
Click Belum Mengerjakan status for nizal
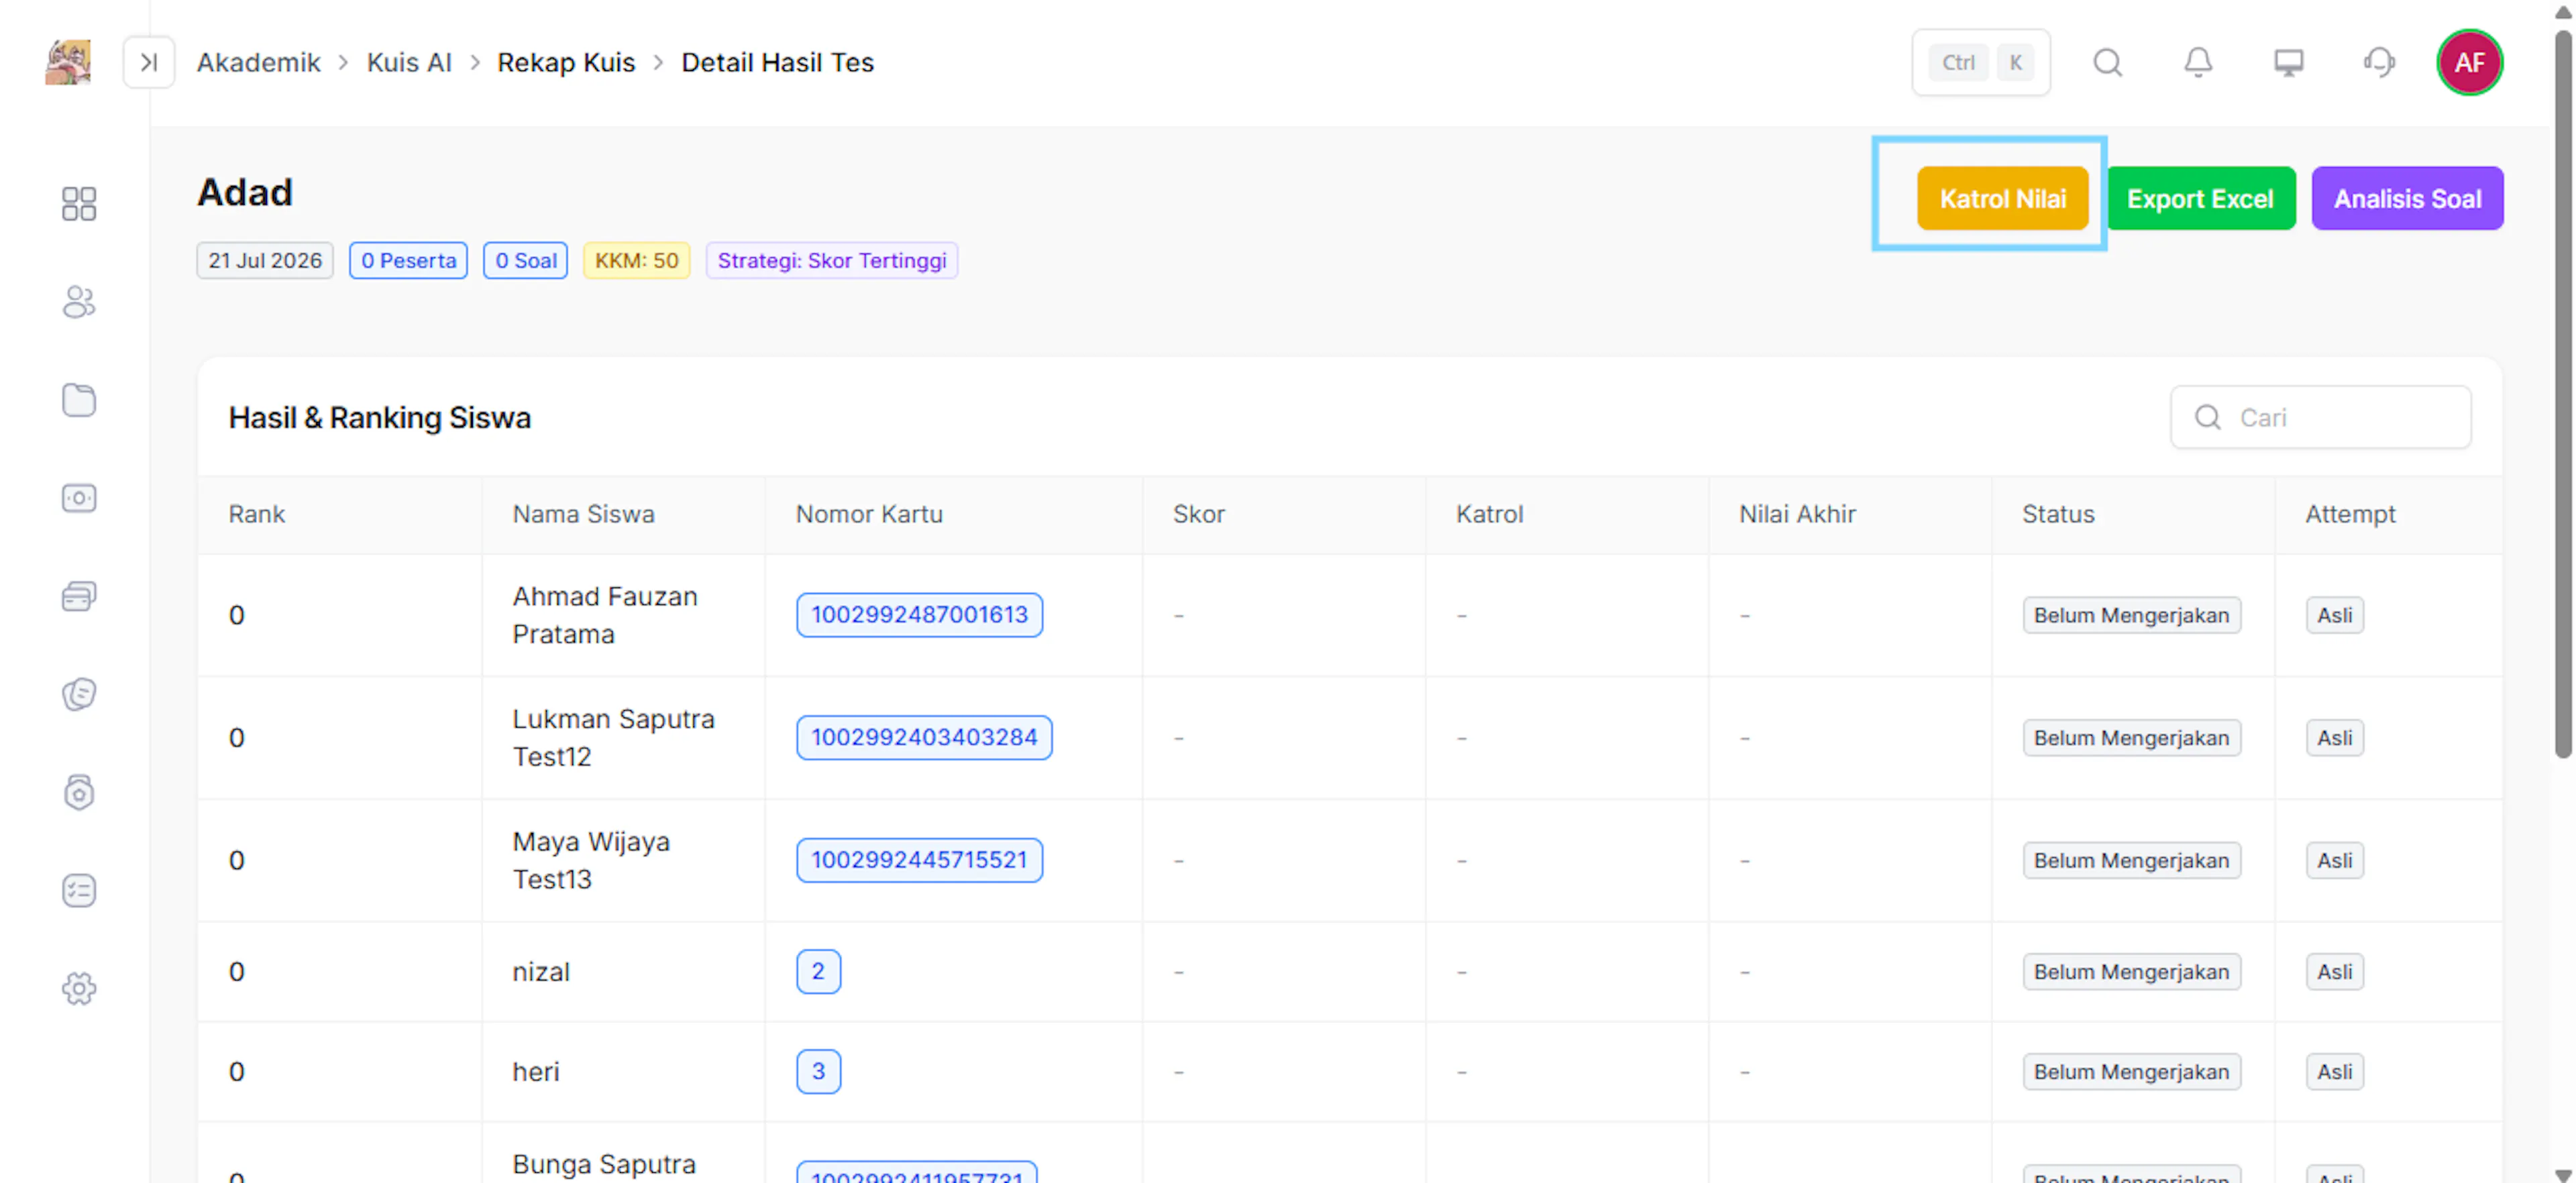[2131, 972]
